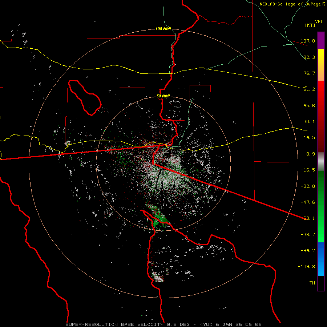Select the -109.8 velocity scale value
The width and height of the screenshot is (327, 327).
click(306, 267)
